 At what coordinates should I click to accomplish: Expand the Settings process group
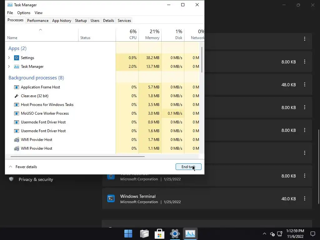click(9, 58)
